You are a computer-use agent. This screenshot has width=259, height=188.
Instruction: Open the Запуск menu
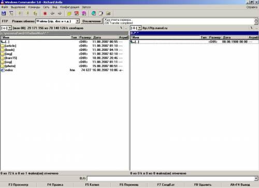87,7
